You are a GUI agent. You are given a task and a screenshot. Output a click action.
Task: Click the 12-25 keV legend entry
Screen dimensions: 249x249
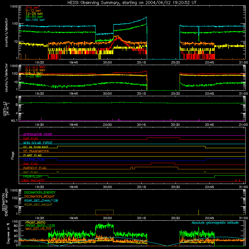point(34,14)
